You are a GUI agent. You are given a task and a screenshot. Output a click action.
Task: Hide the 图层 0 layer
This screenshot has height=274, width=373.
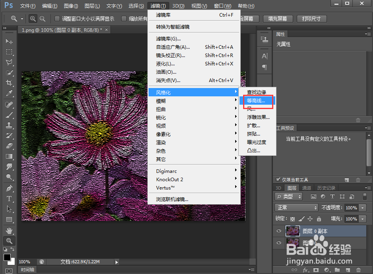(x=279, y=243)
